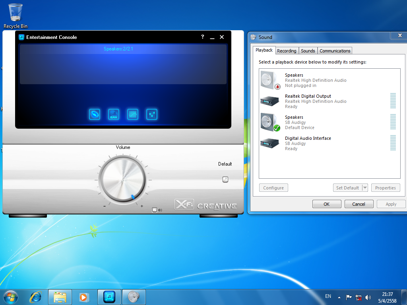Switch to the Recording tab
The width and height of the screenshot is (407, 305).
[287, 51]
